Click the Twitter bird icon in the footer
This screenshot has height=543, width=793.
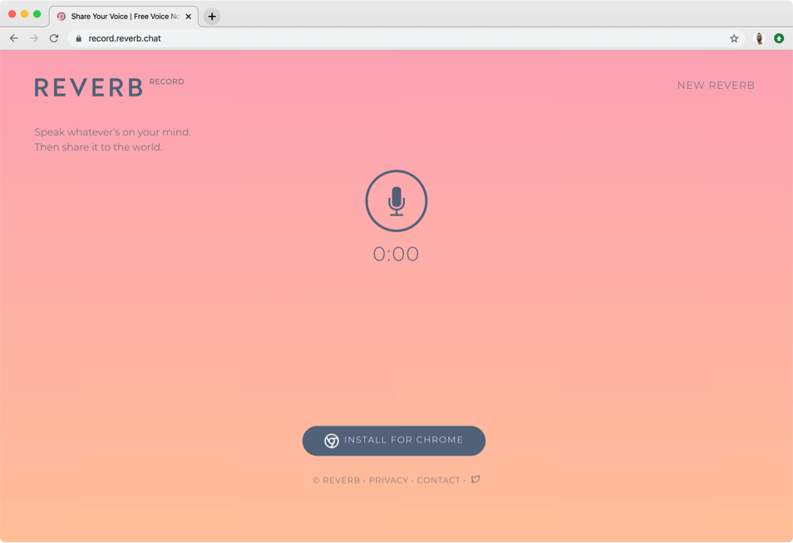(475, 480)
